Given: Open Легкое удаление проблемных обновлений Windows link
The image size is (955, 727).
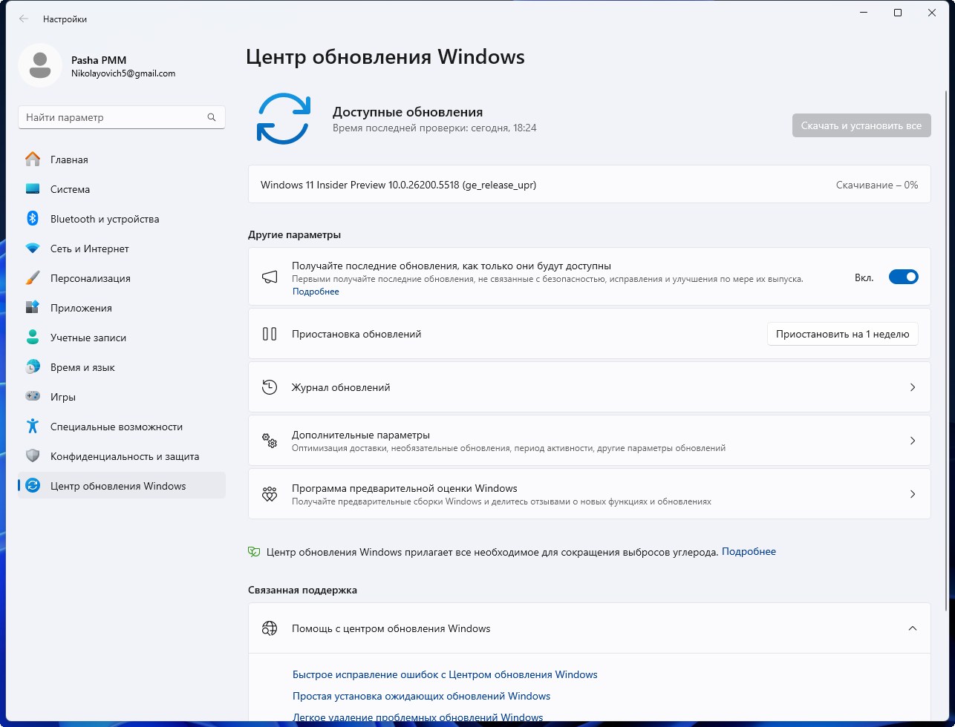Looking at the screenshot, I should (417, 717).
